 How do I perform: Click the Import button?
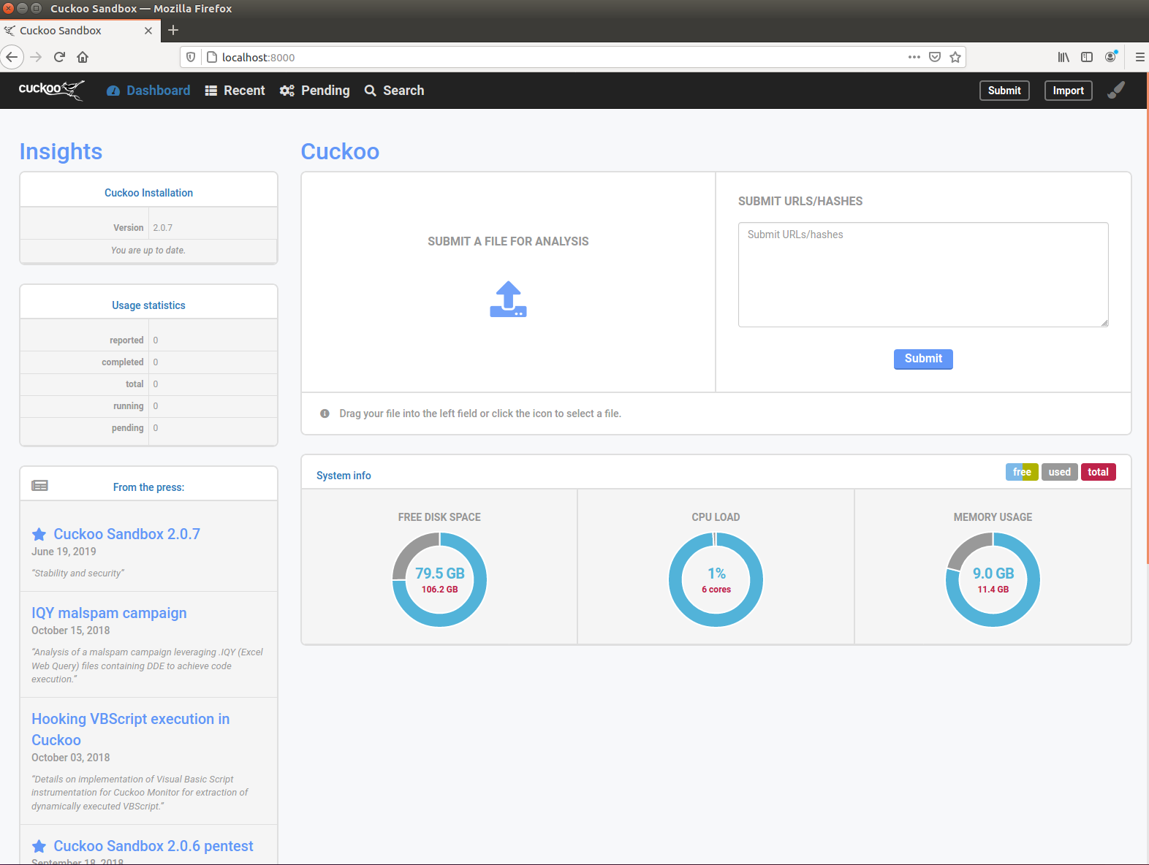point(1068,91)
